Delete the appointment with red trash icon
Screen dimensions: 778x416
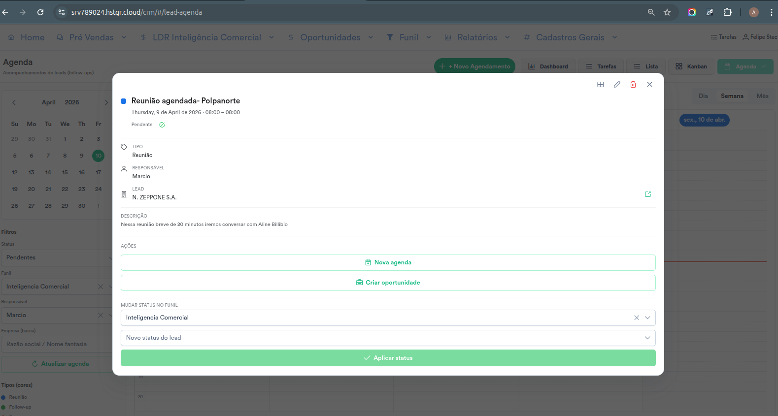(633, 85)
